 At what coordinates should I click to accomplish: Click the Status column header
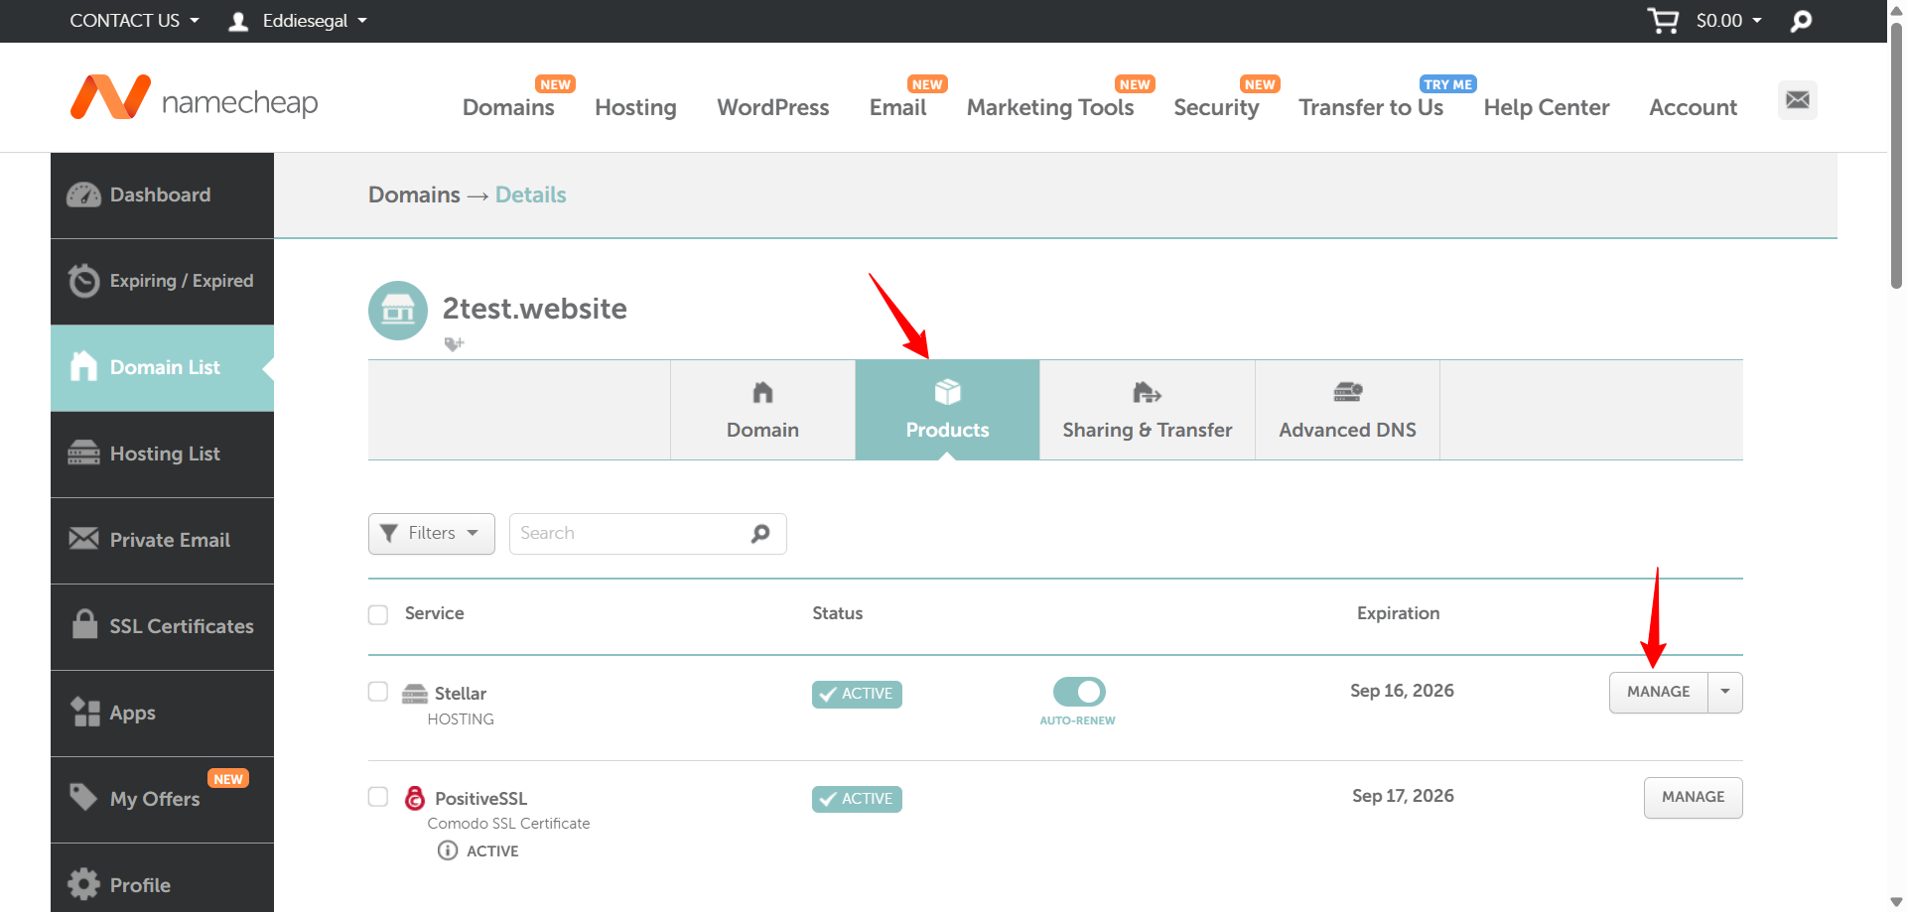[837, 613]
